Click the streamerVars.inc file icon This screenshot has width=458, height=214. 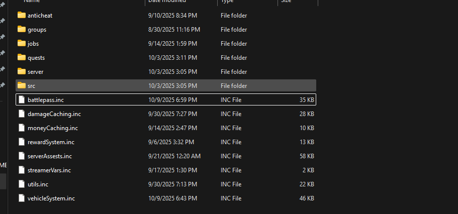[x=22, y=170]
